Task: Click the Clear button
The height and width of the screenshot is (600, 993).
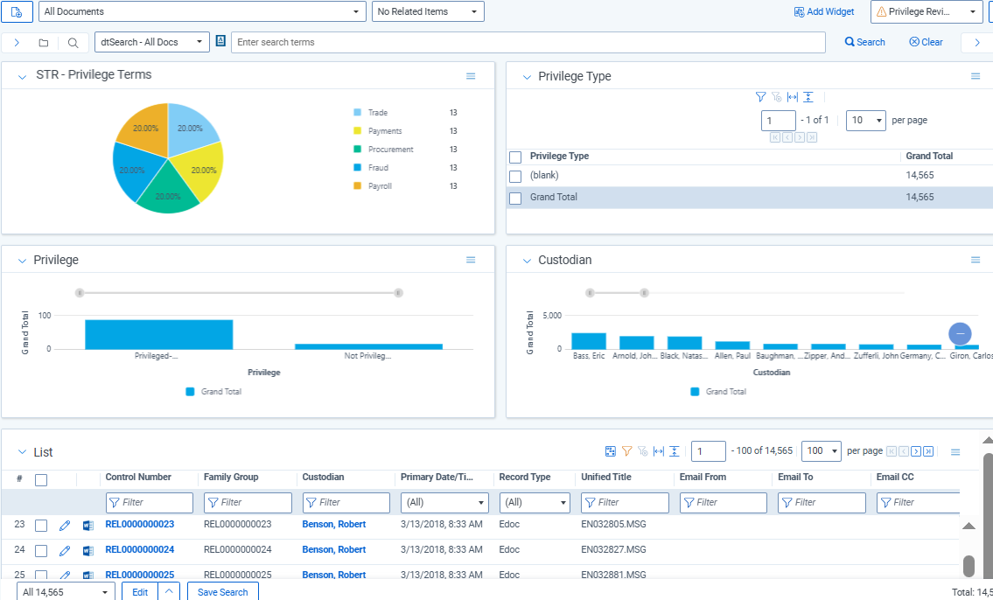Action: coord(926,42)
